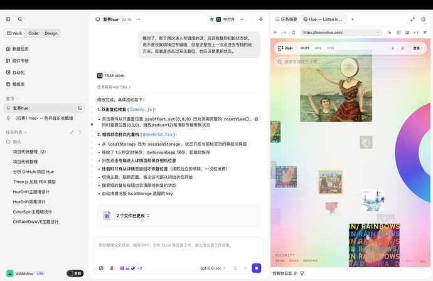Open the list icon on 复赛hue row
The image size is (433, 281).
click(80, 108)
